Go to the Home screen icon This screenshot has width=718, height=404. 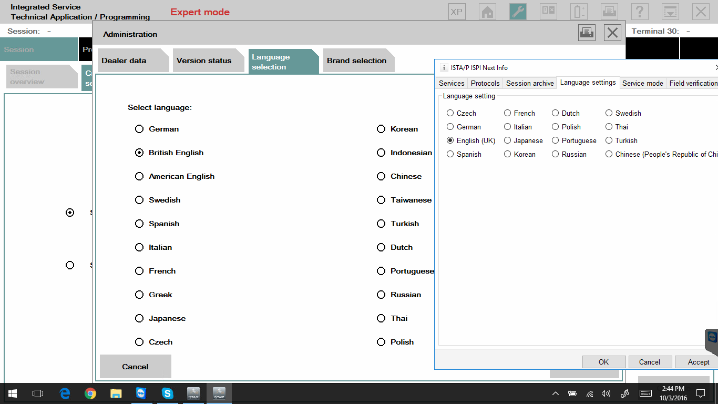click(x=487, y=12)
